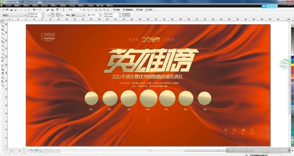Select the Freehand drawing tool
Image resolution: width=294 pixels, height=156 pixels.
click(2, 37)
